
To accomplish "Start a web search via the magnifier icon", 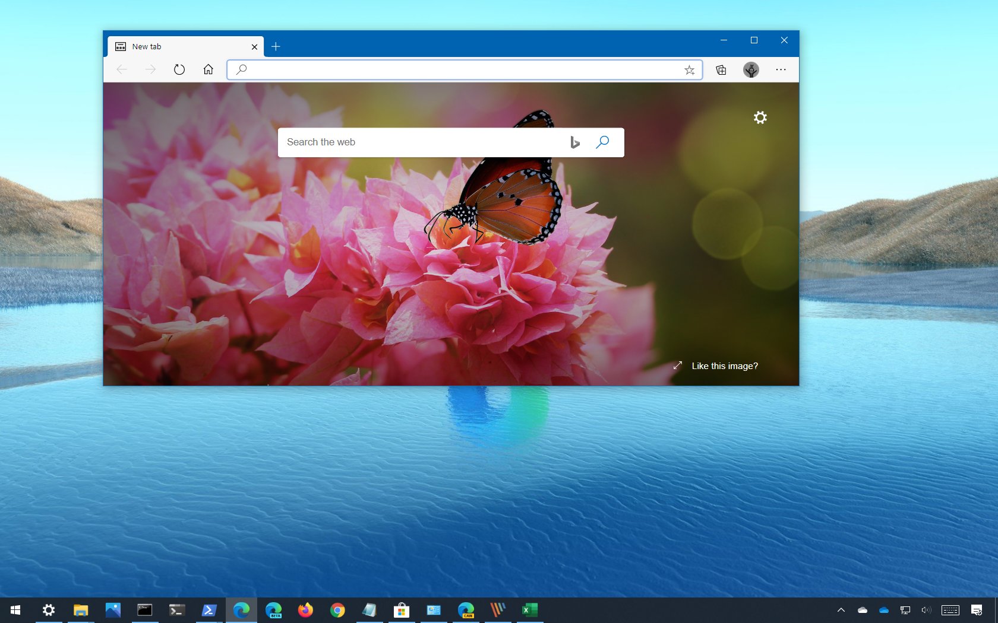I will 602,142.
